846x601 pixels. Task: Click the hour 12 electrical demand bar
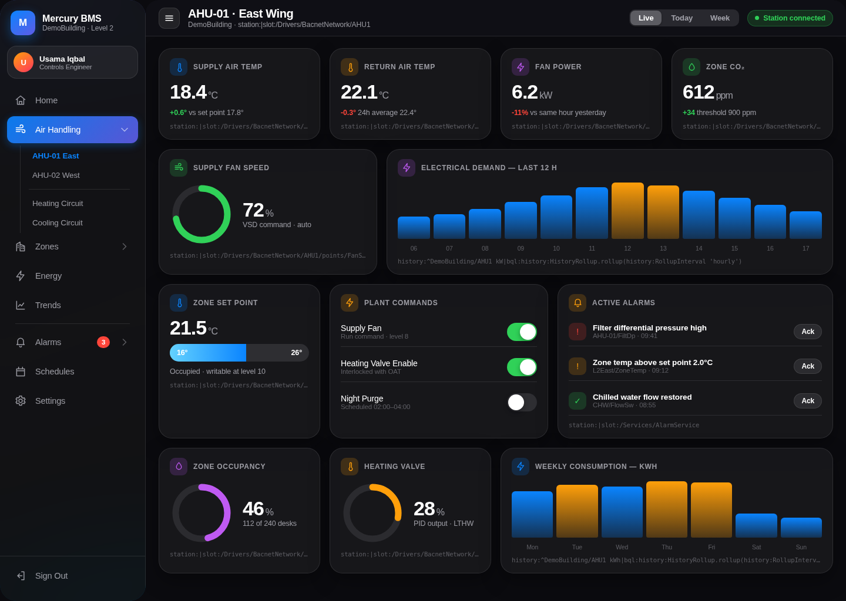[627, 211]
